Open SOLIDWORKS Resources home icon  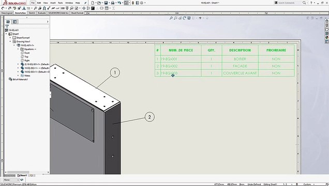tap(327, 21)
